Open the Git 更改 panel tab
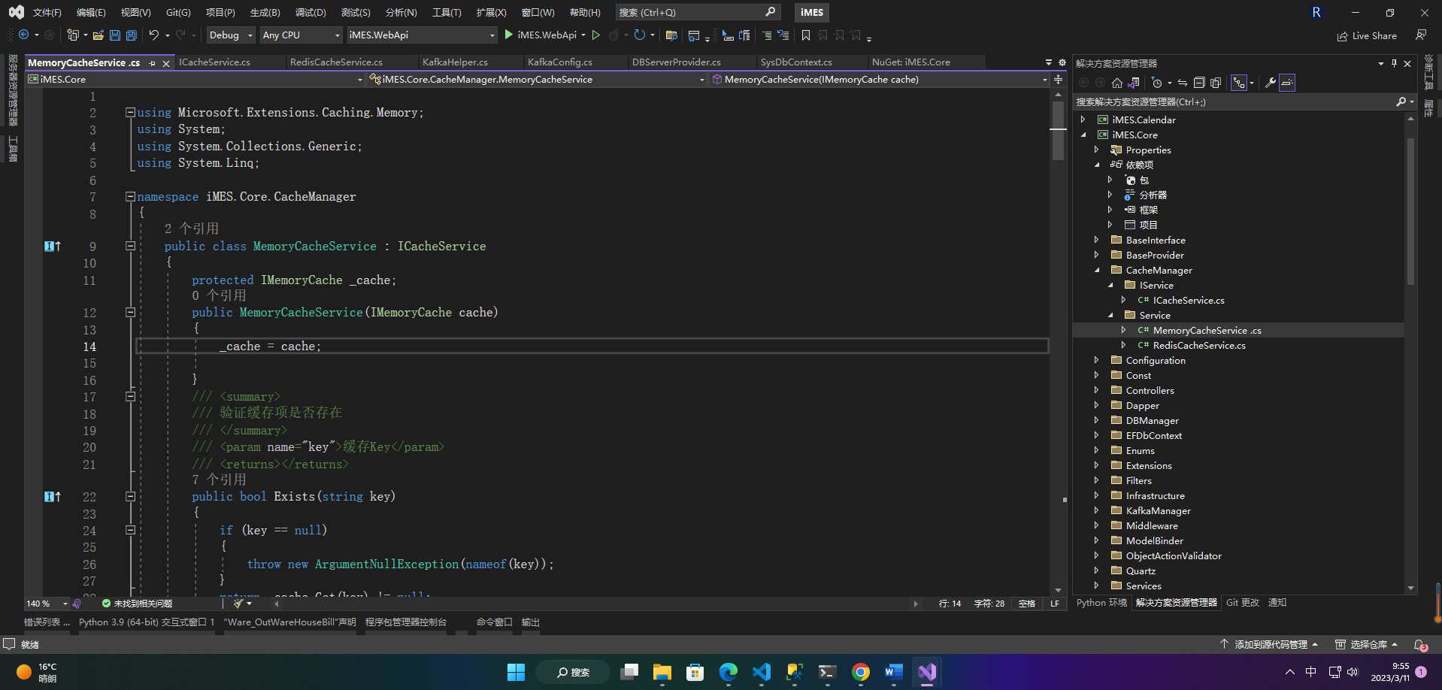Screen dimensions: 1442x690 pos(1242,603)
